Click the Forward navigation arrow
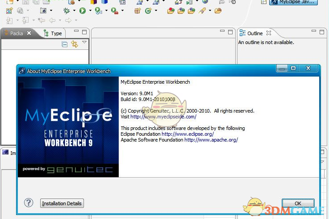This screenshot has height=219, width=329. [x=68, y=20]
